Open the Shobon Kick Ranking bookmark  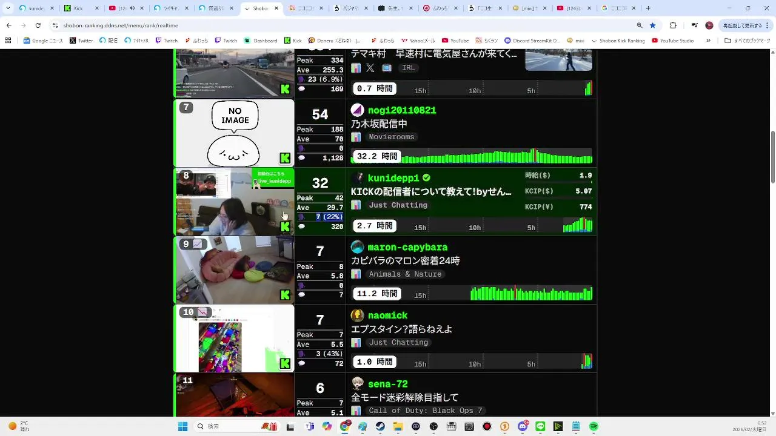tap(618, 41)
